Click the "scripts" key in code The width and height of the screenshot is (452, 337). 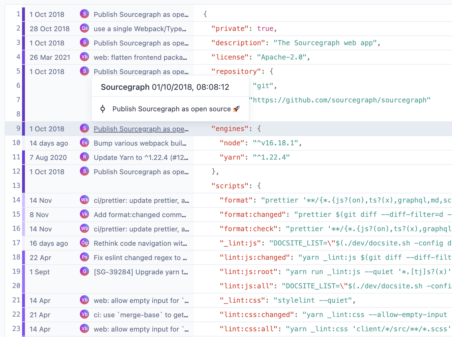click(x=230, y=186)
